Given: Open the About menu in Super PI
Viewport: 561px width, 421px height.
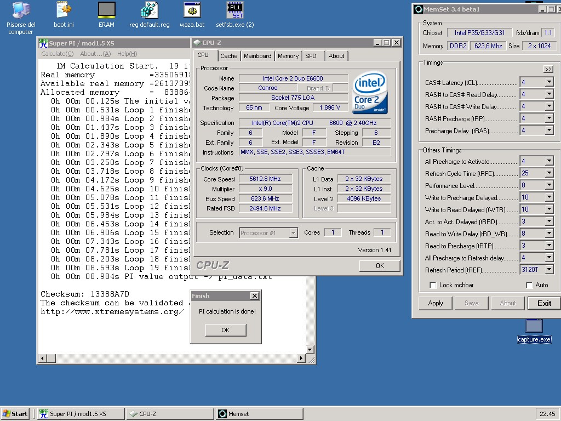Looking at the screenshot, I should (x=95, y=54).
